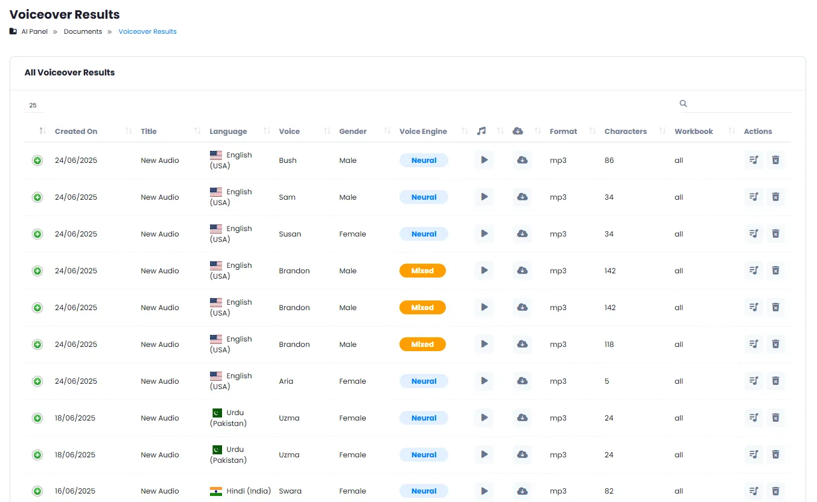
Task: Click the Neural badge in Aria row
Action: pyautogui.click(x=424, y=381)
